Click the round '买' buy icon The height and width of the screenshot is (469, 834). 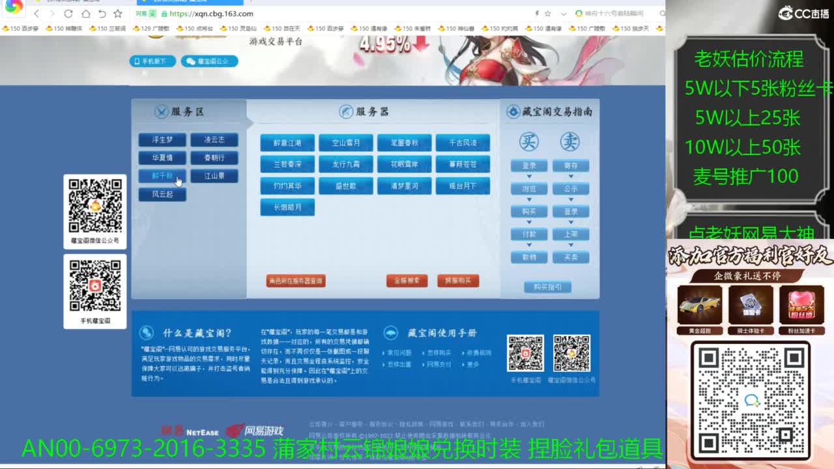click(x=529, y=141)
